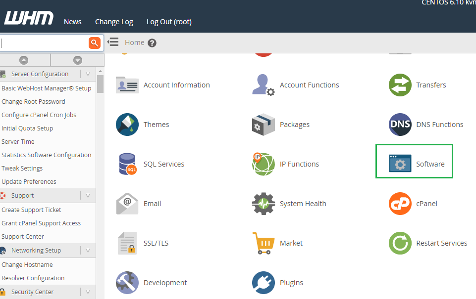This screenshot has width=476, height=299.
Task: Open the Transfers icon
Action: [x=400, y=85]
